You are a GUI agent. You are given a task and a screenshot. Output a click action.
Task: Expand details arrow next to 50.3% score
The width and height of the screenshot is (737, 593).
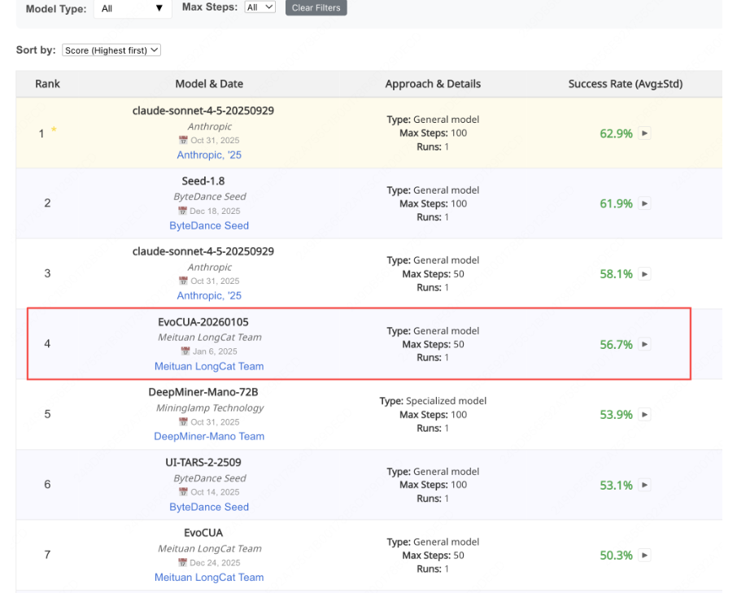point(645,556)
